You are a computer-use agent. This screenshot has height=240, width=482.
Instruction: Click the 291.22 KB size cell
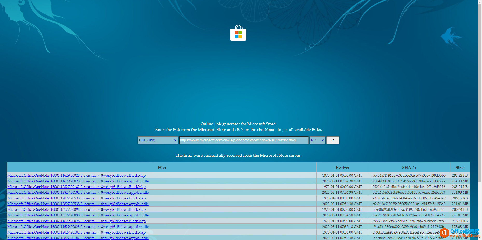tap(460, 175)
